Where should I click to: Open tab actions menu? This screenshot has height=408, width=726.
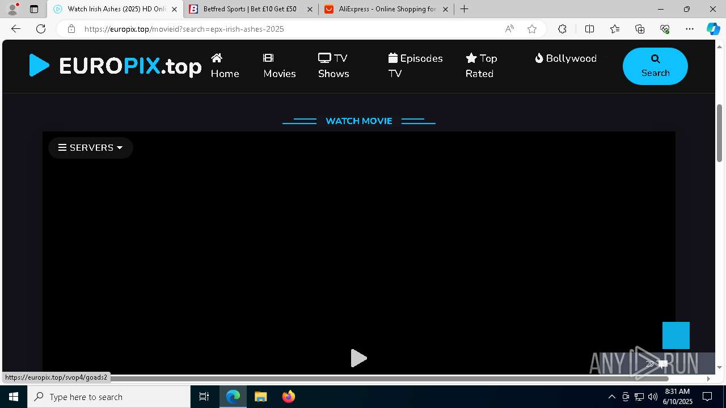(x=34, y=9)
